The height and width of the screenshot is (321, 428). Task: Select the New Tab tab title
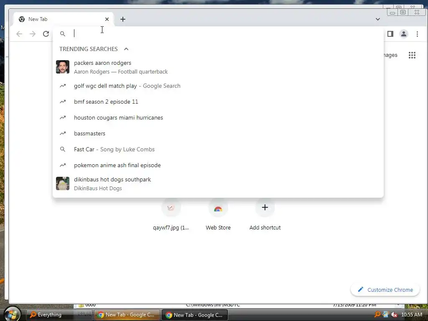pos(38,19)
